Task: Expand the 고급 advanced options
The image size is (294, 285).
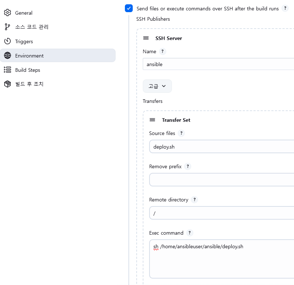Action: [157, 86]
